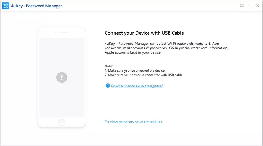Tap the phone illustration's home button
The width and height of the screenshot is (263, 146).
tap(61, 122)
